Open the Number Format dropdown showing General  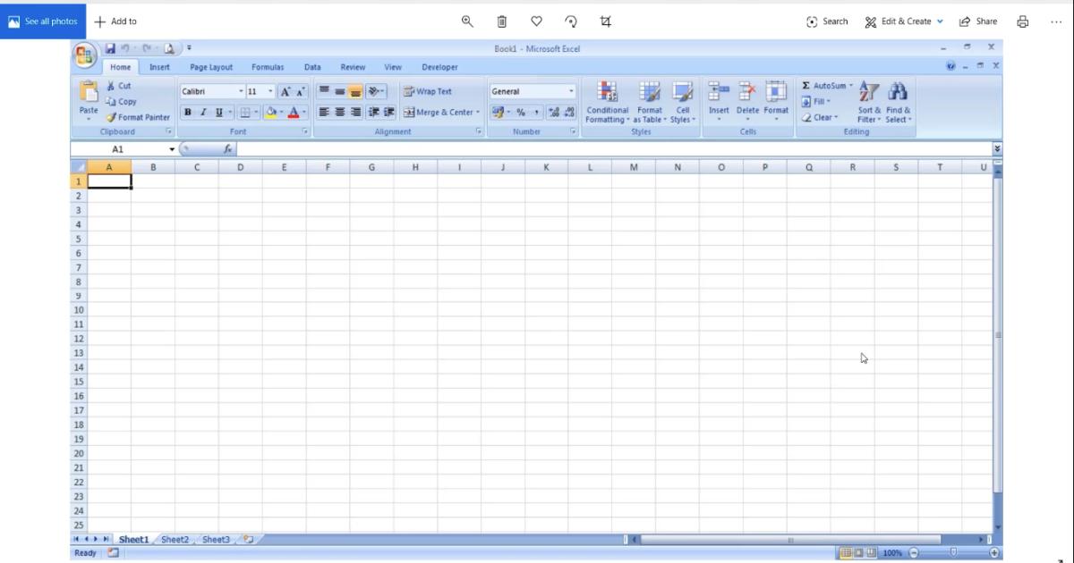532,91
